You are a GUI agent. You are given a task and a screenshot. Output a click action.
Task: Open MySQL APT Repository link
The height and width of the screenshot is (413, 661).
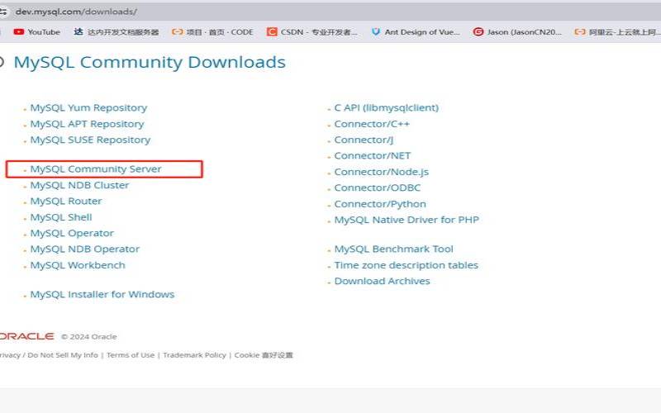pyautogui.click(x=87, y=124)
